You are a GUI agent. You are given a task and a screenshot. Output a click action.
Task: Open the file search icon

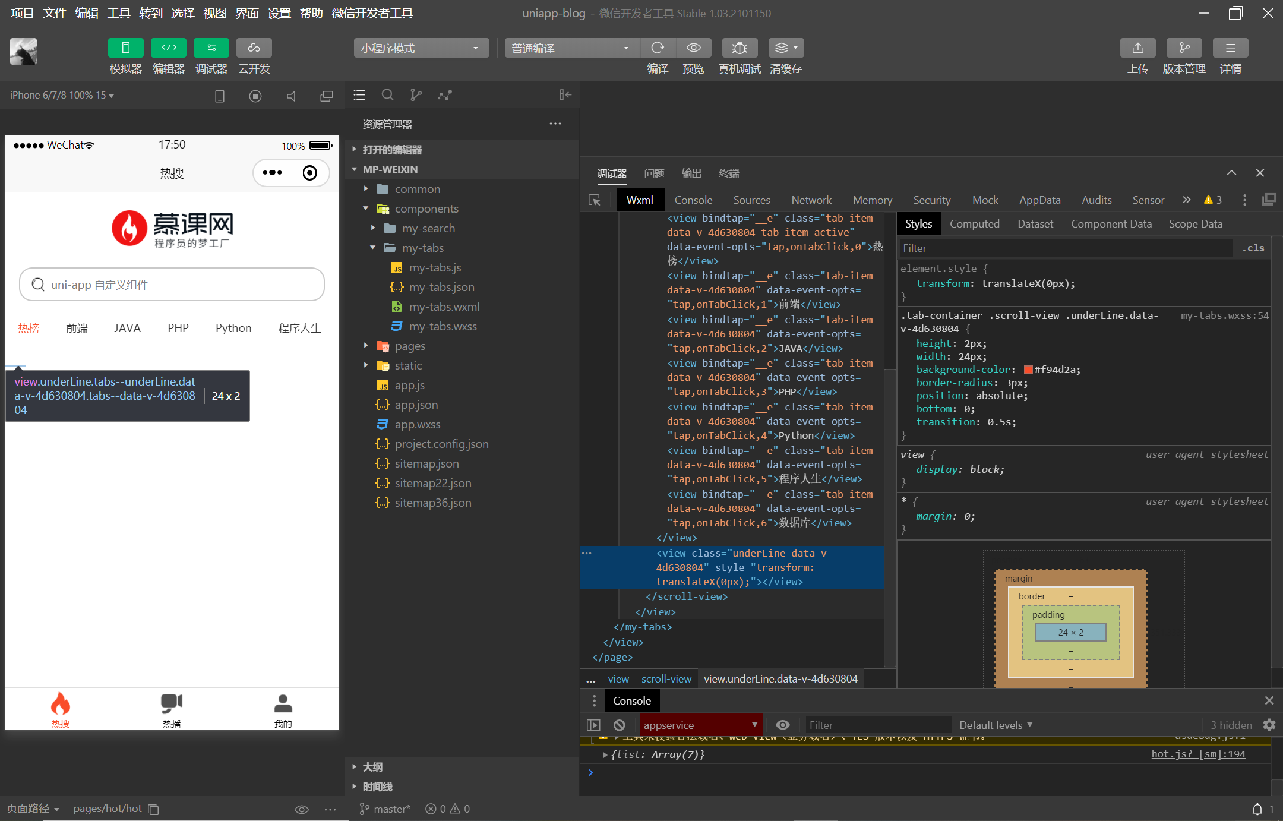387,95
